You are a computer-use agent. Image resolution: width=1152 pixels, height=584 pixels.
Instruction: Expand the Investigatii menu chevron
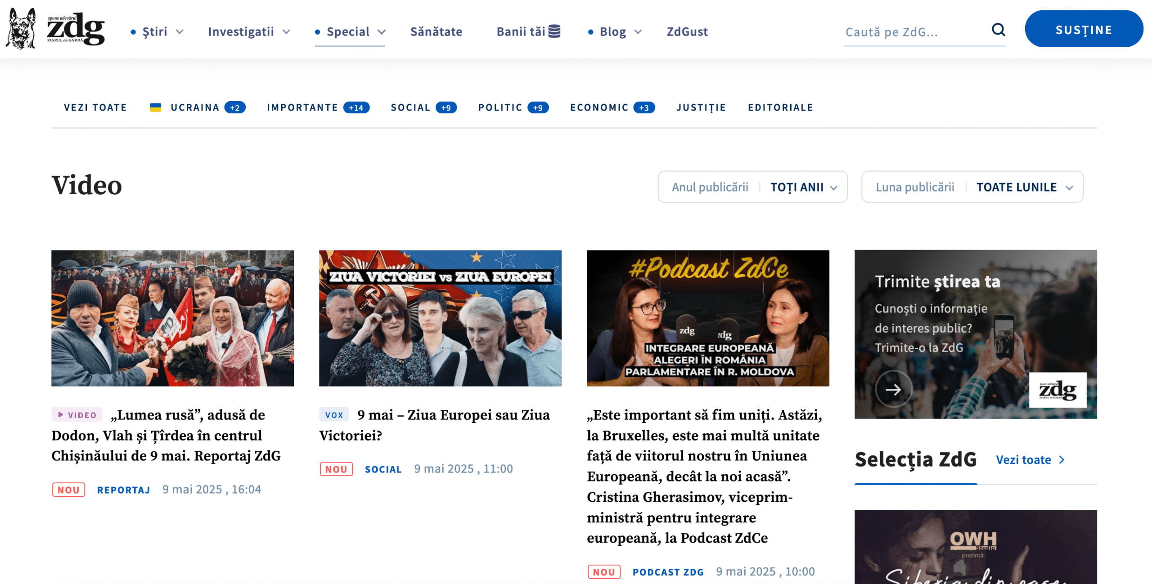pyautogui.click(x=286, y=32)
